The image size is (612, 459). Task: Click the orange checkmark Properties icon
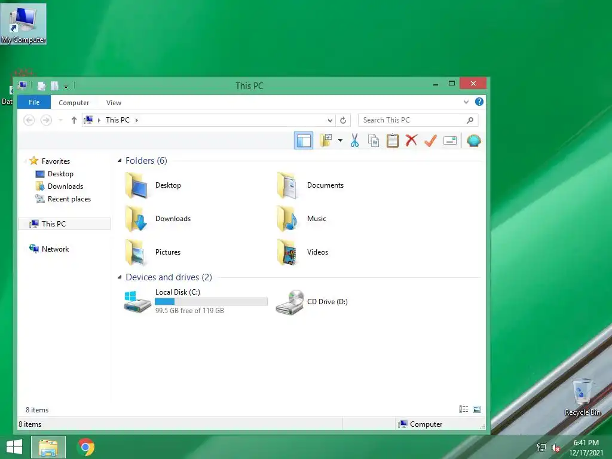pyautogui.click(x=430, y=140)
